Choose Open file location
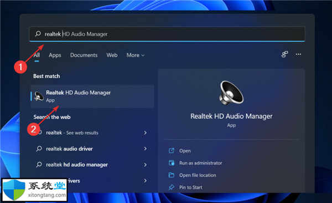Viewport: 332px width, 203px height. click(x=198, y=175)
